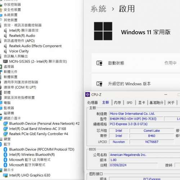Select 連接埠 (COM 和 LPT) category
180x180 pixels.
[20, 87]
